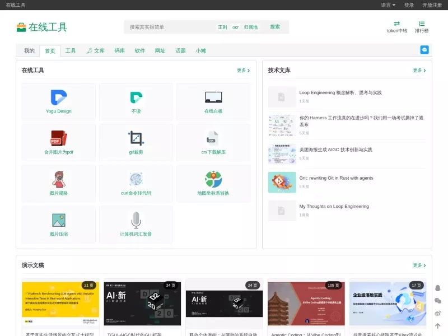The width and height of the screenshot is (448, 336).
Task: Click the notification bell icon on right edge
Action: pyautogui.click(x=438, y=288)
